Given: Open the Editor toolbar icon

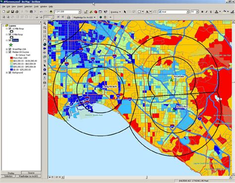Looking at the screenshot, I should click(86, 12).
